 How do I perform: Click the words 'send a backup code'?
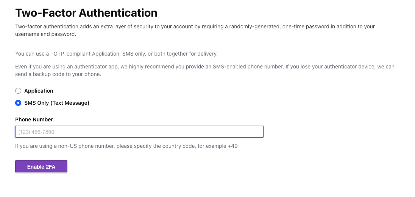pos(38,74)
